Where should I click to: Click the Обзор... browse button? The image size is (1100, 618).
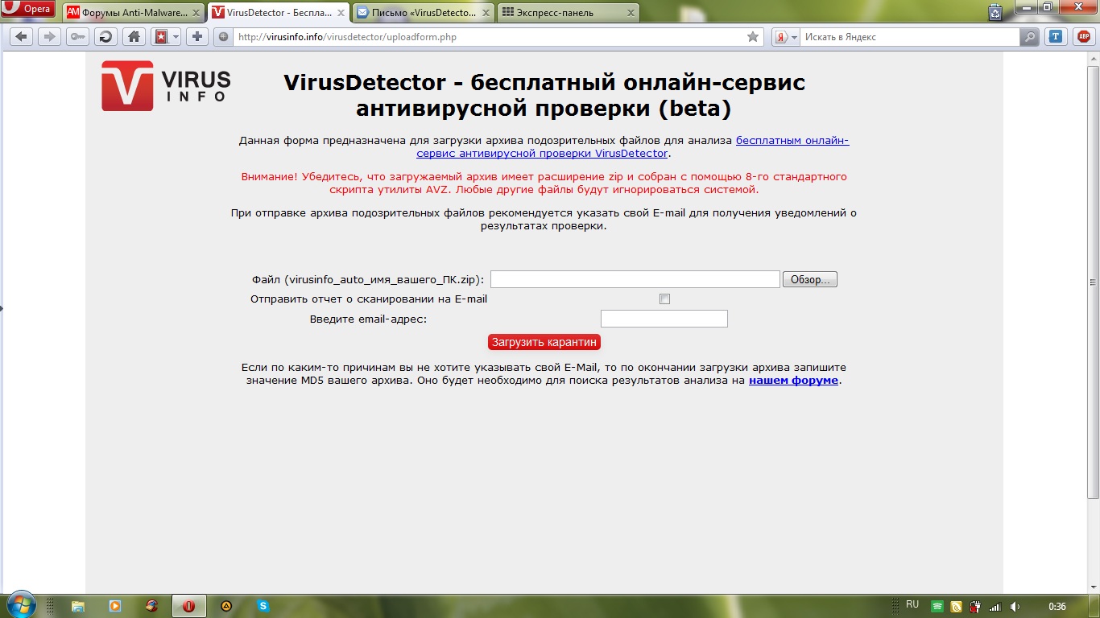click(x=810, y=279)
